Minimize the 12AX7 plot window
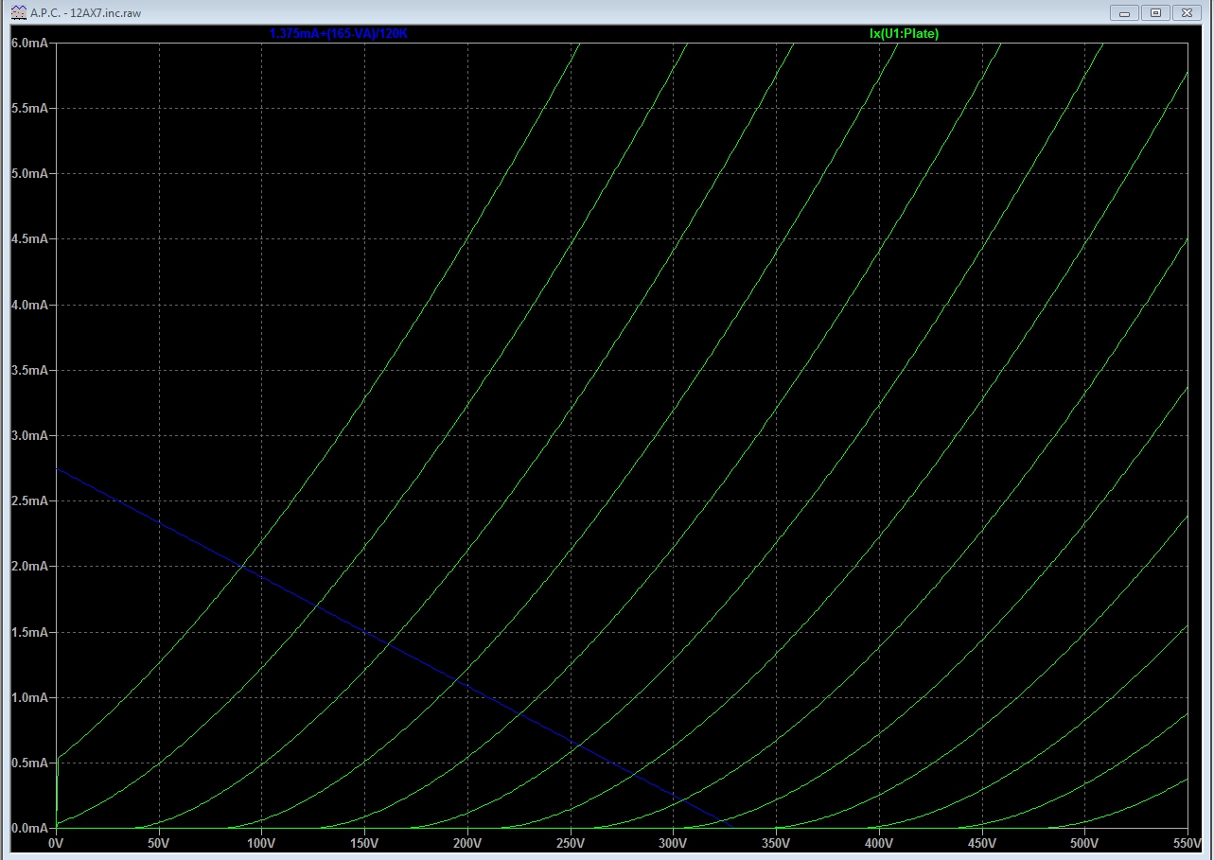This screenshot has height=860, width=1214. click(x=1126, y=12)
